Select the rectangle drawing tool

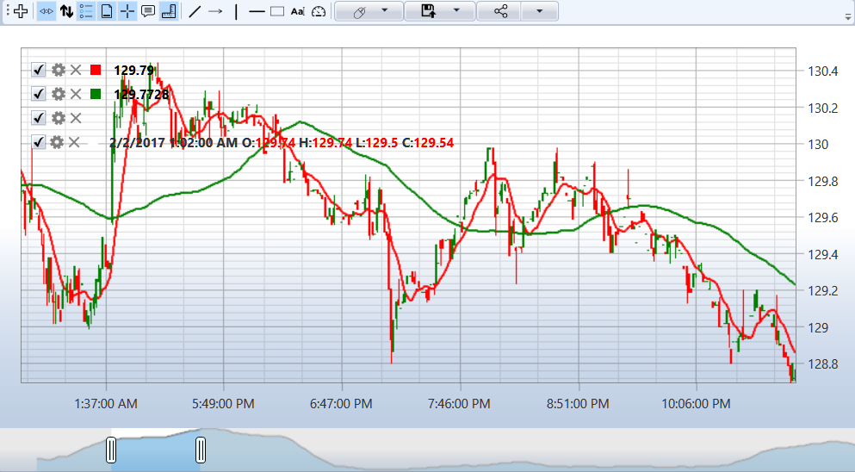tap(277, 11)
